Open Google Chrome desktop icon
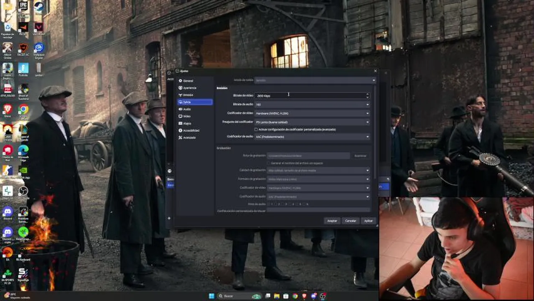This screenshot has width=534, height=301. coord(23,111)
